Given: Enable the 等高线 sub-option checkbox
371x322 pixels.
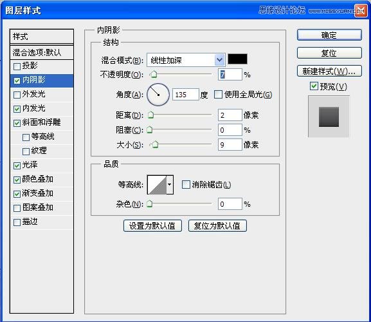Looking at the screenshot, I should click(x=26, y=137).
